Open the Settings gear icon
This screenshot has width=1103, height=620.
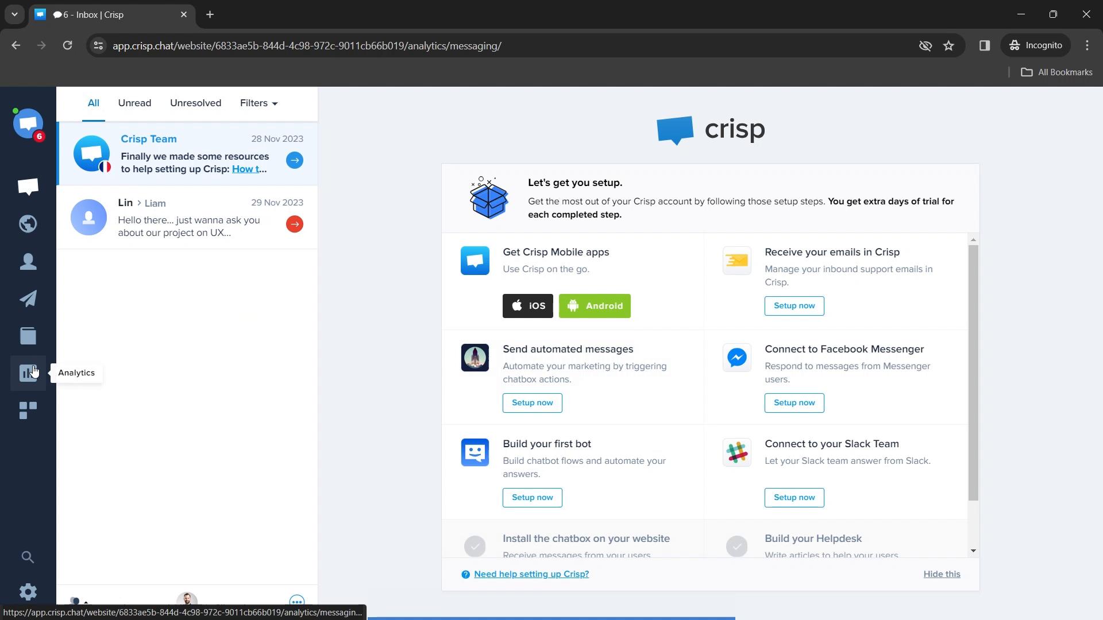coord(28,592)
